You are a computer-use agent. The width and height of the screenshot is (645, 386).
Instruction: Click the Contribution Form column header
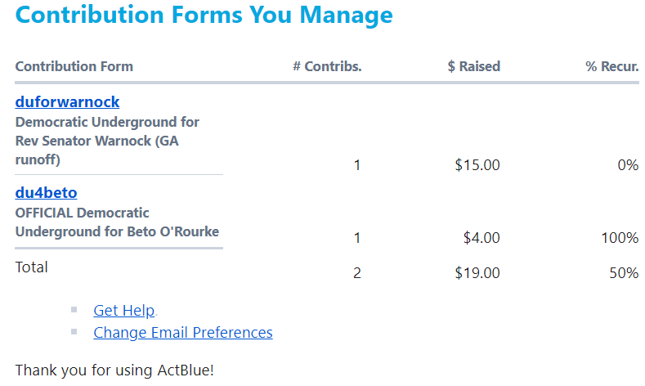coord(74,66)
